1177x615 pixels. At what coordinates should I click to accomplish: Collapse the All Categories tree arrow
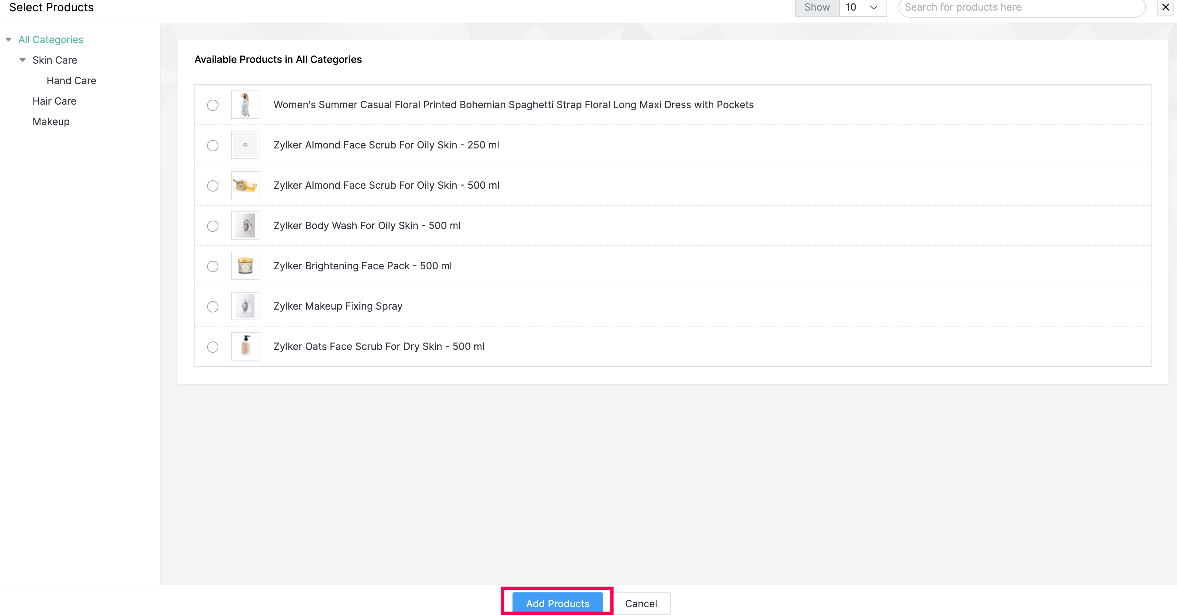tap(9, 40)
